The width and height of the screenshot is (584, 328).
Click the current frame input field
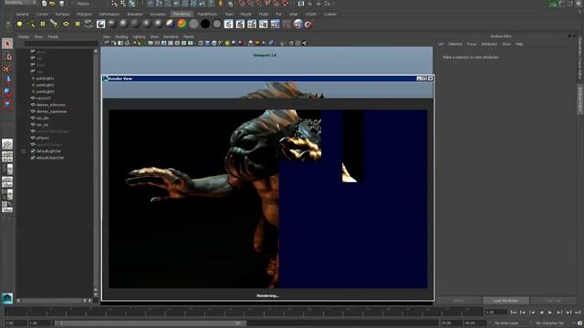point(496,312)
